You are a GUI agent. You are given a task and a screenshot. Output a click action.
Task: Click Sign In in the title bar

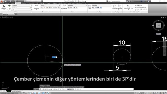pos(132,1)
